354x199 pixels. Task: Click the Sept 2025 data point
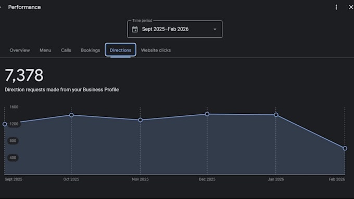click(x=5, y=124)
